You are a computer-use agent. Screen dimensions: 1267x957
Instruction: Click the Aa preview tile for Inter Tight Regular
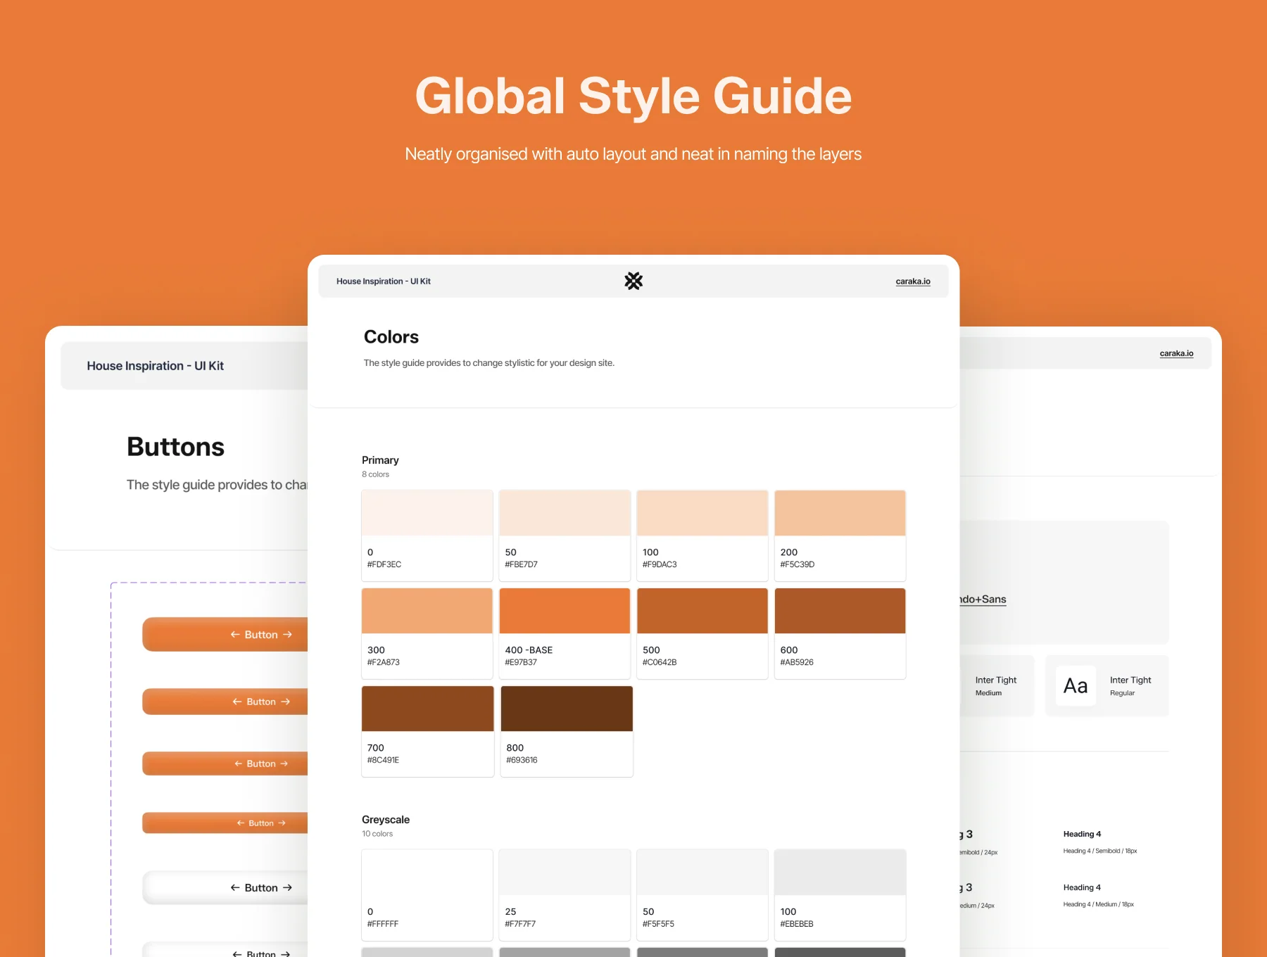tap(1076, 686)
